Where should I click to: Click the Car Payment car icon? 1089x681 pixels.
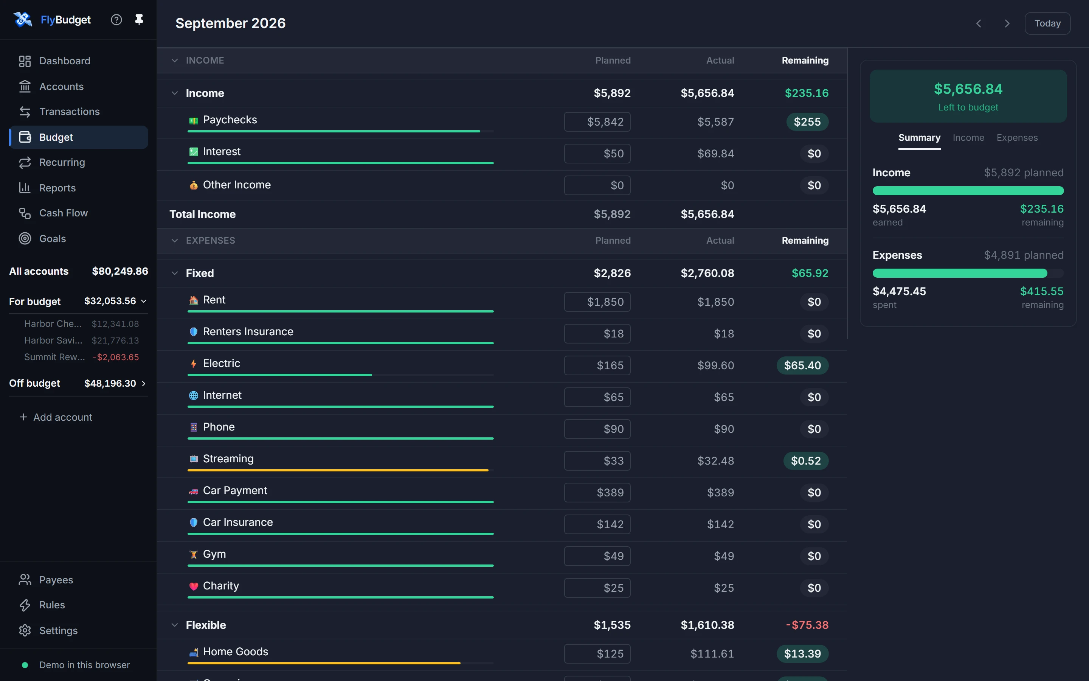pos(194,491)
